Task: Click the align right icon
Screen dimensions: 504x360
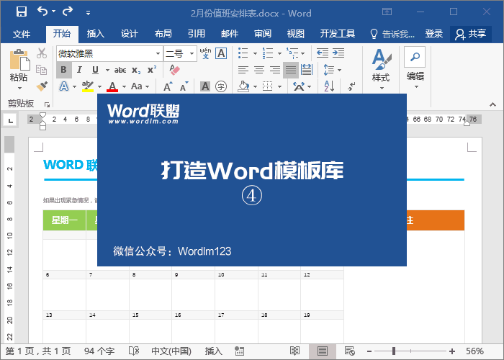Action: pos(275,70)
